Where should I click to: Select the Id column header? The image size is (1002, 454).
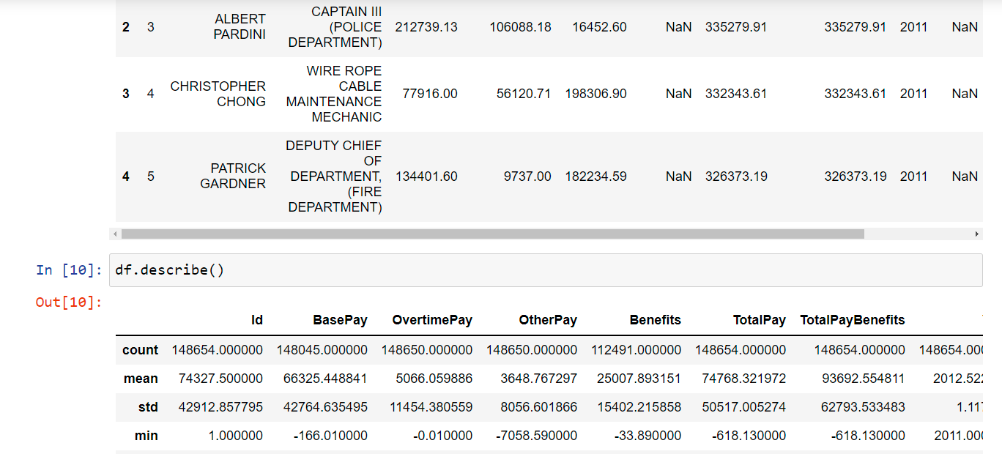coord(256,320)
